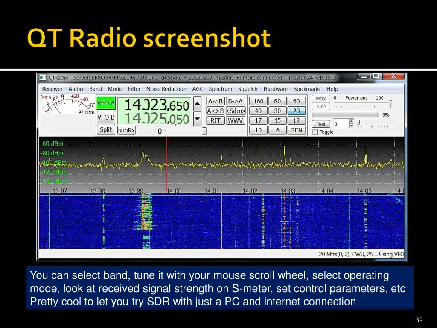Click spectrum peak near 14.05
Screen dimensions: 437x328
366,154
